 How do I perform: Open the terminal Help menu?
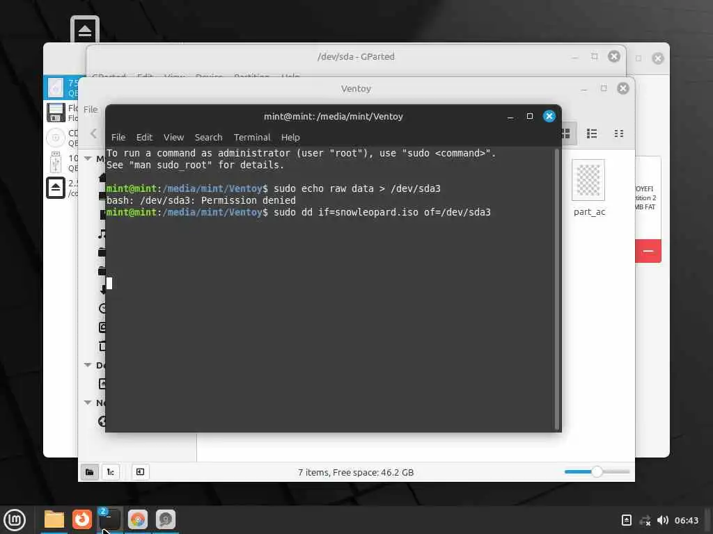(x=290, y=137)
